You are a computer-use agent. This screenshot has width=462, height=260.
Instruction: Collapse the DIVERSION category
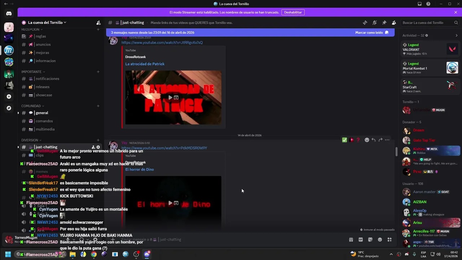click(x=31, y=140)
